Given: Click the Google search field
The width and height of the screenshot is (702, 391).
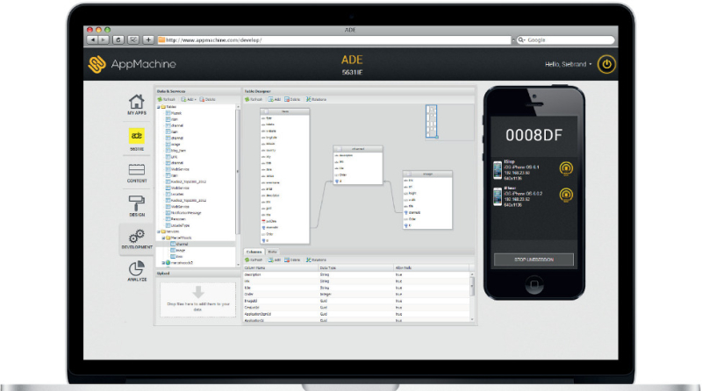Looking at the screenshot, I should (x=566, y=39).
